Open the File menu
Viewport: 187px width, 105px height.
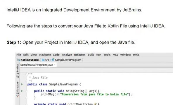pyautogui.click(x=19, y=55)
